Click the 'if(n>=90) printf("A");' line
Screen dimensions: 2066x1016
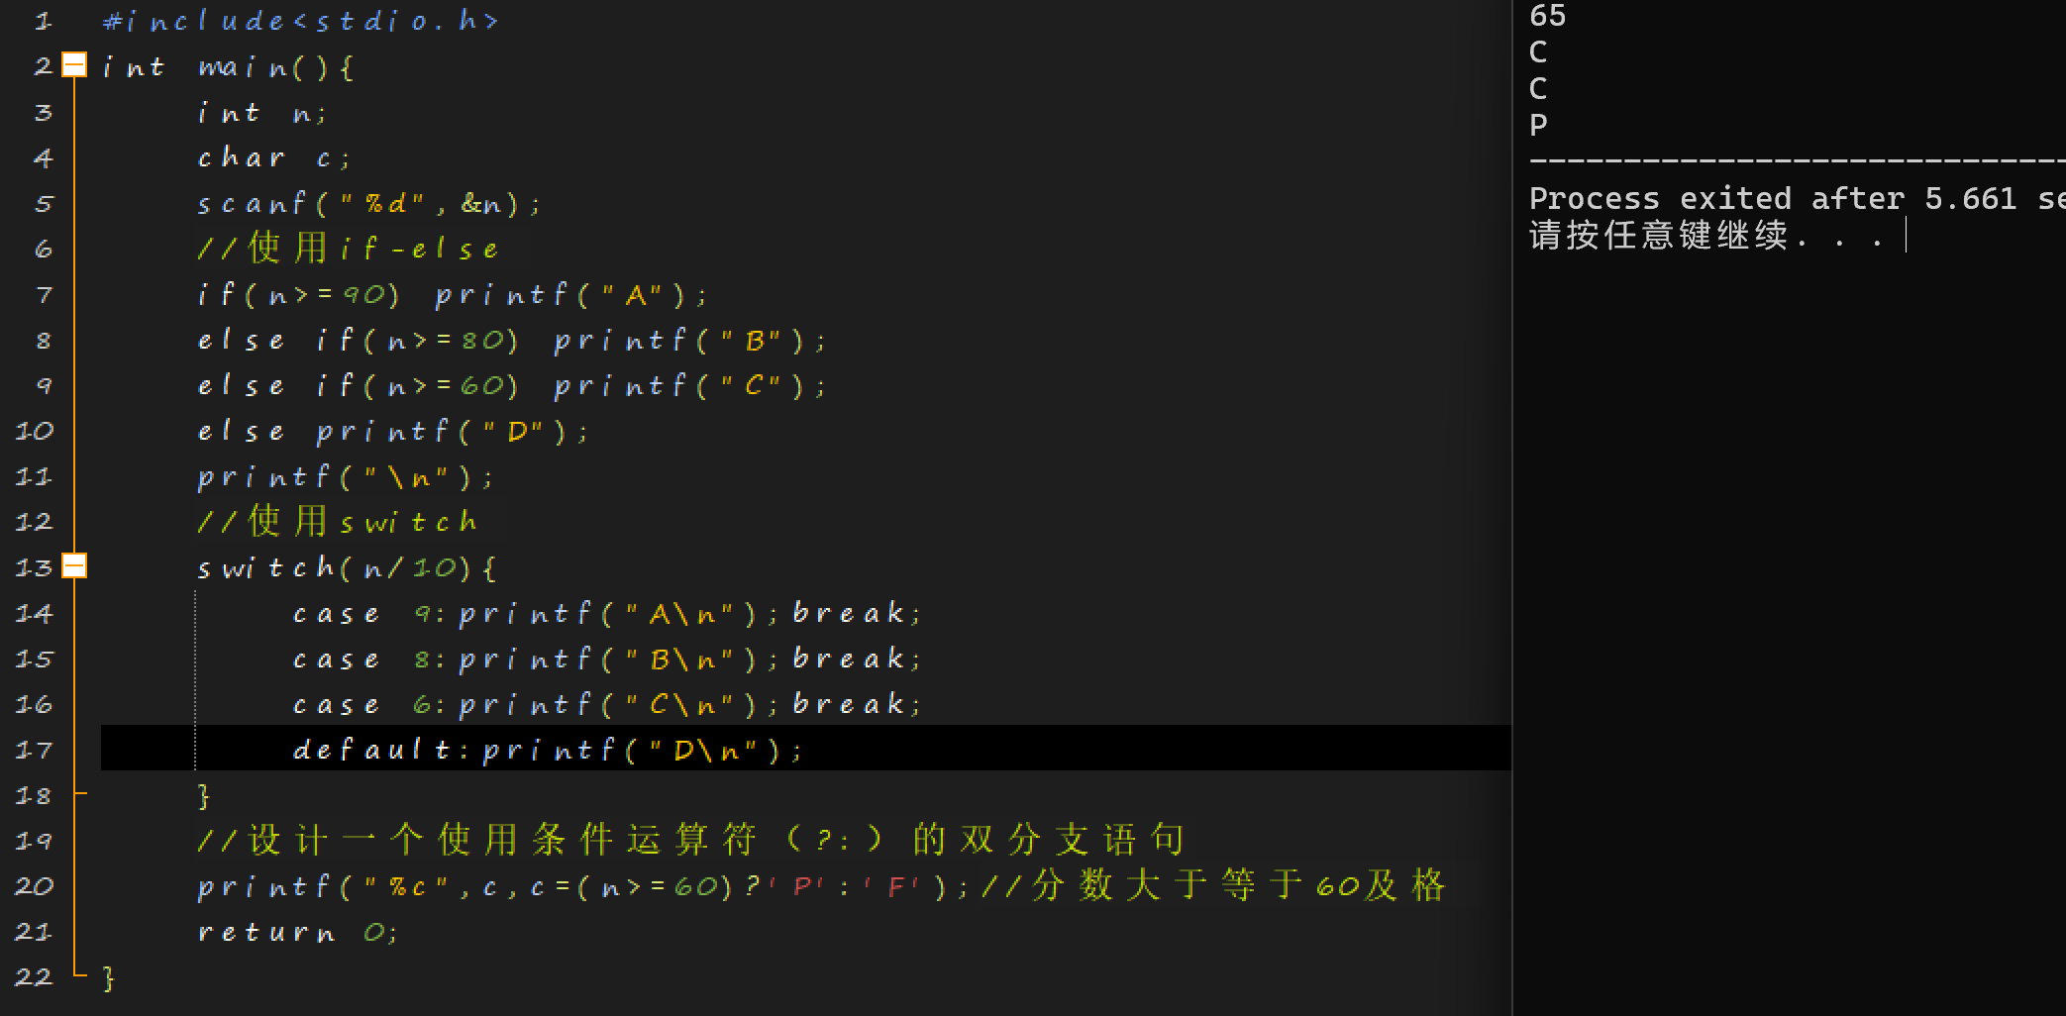tap(453, 295)
